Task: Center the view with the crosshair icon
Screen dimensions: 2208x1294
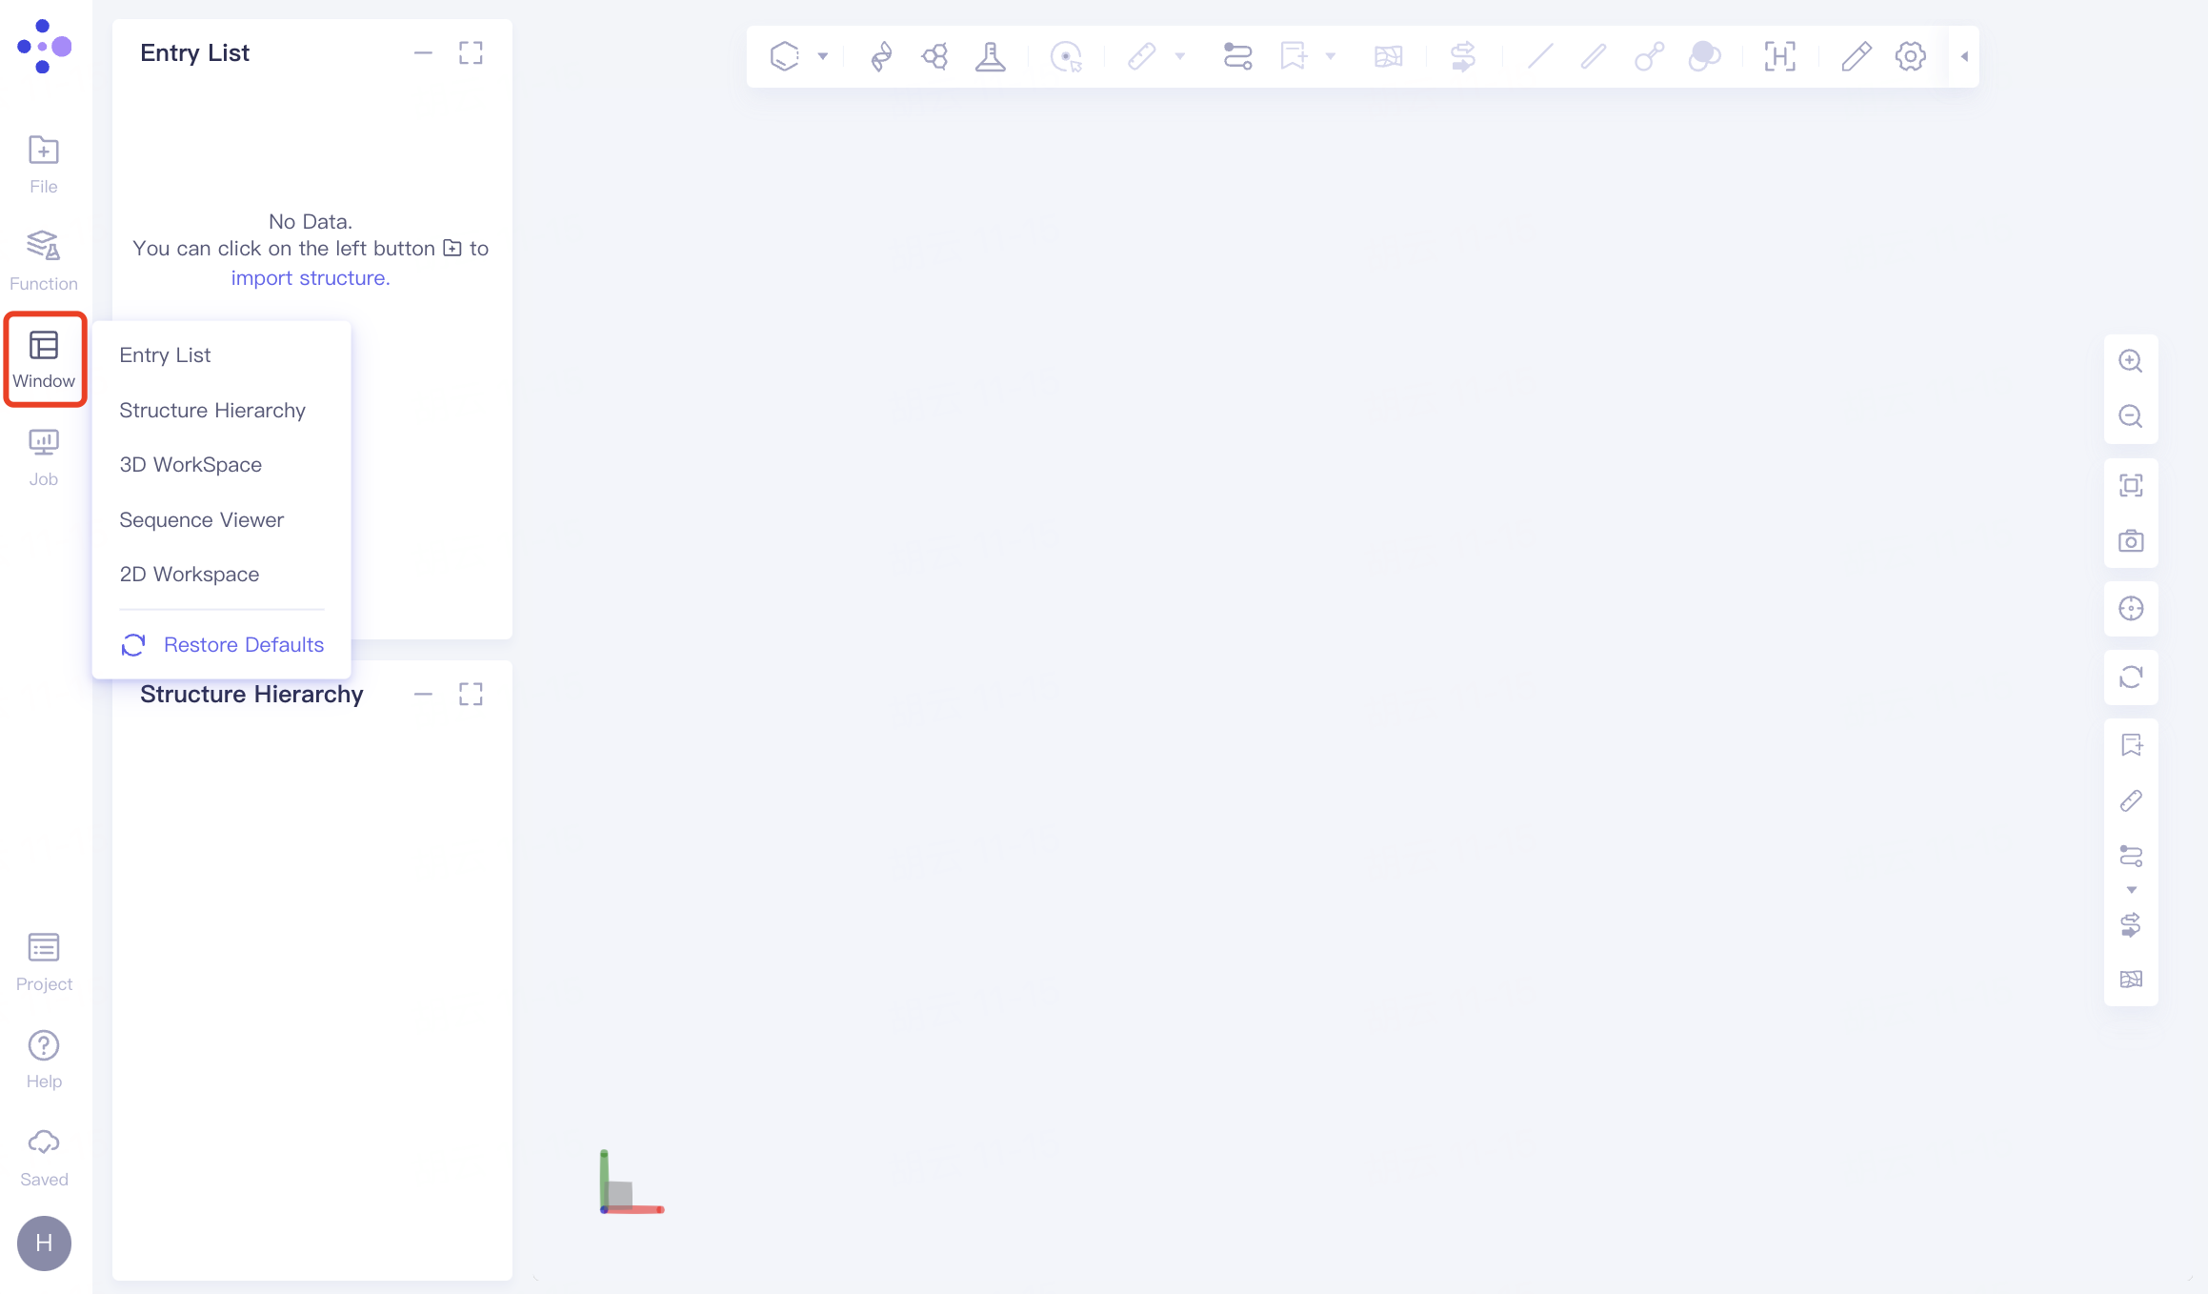Action: coord(2131,608)
